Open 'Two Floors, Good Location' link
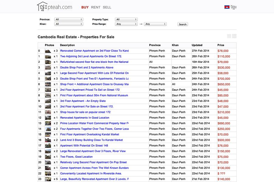The height and width of the screenshot is (182, 274). (76, 157)
